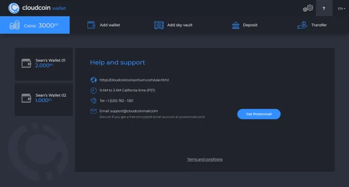This screenshot has height=187, width=349.
Task: Expand the EN language dropdown
Action: point(342,8)
